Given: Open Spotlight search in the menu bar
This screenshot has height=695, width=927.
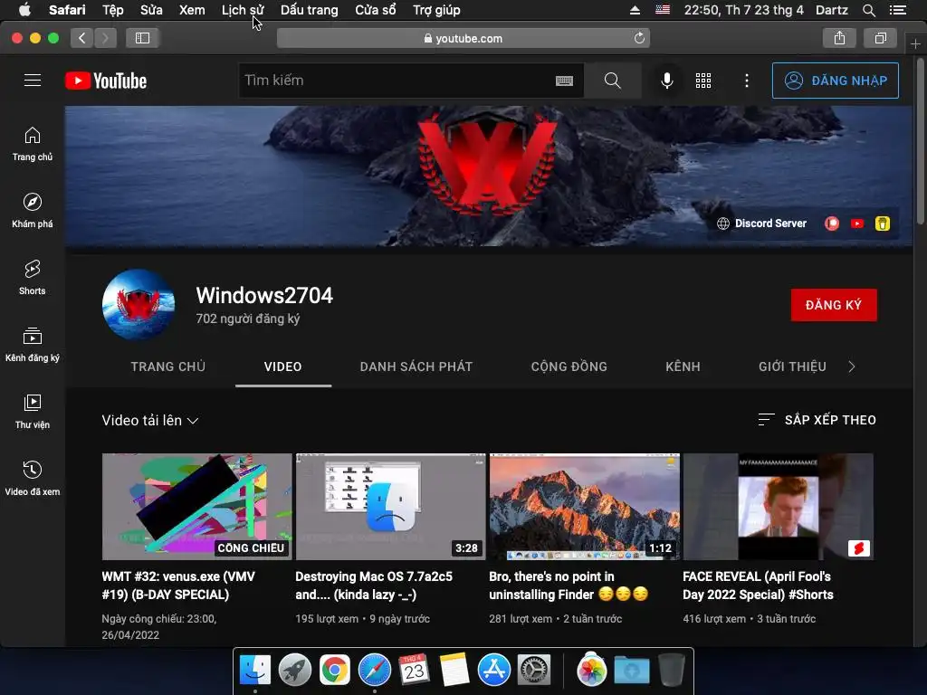Looking at the screenshot, I should point(868,10).
